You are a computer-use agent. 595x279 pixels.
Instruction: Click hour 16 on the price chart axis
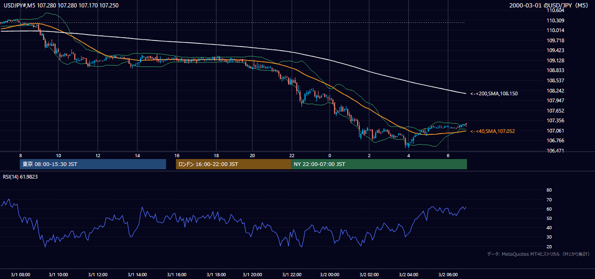coord(177,155)
